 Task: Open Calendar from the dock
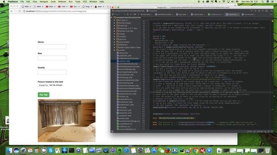tap(30, 150)
